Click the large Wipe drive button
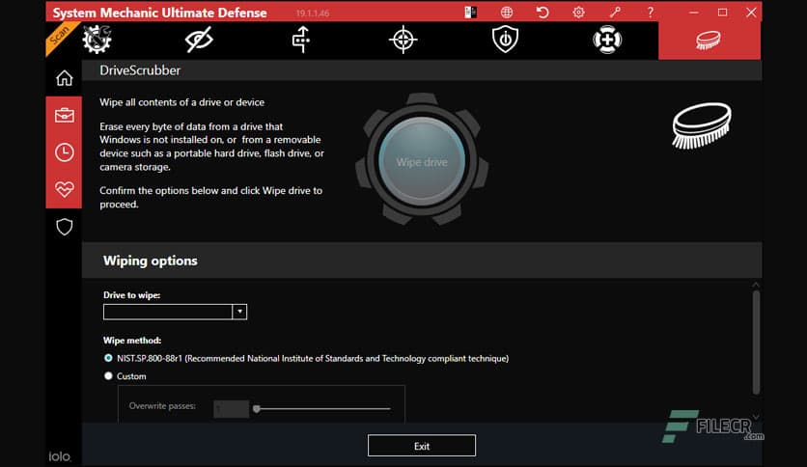The image size is (807, 467). pos(422,161)
